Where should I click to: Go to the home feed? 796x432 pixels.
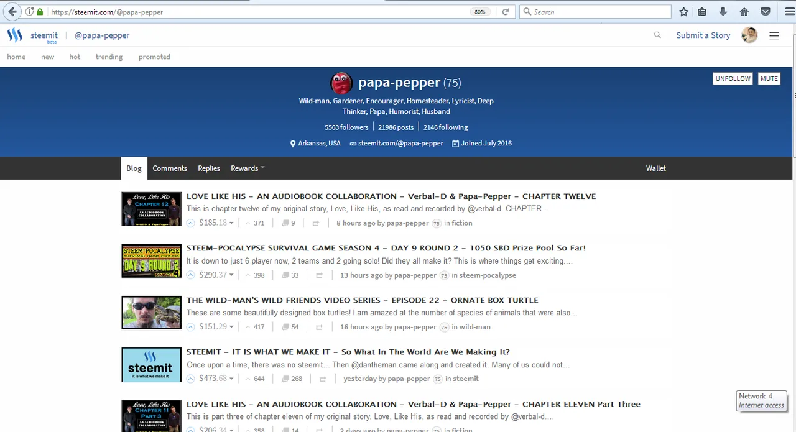(16, 57)
